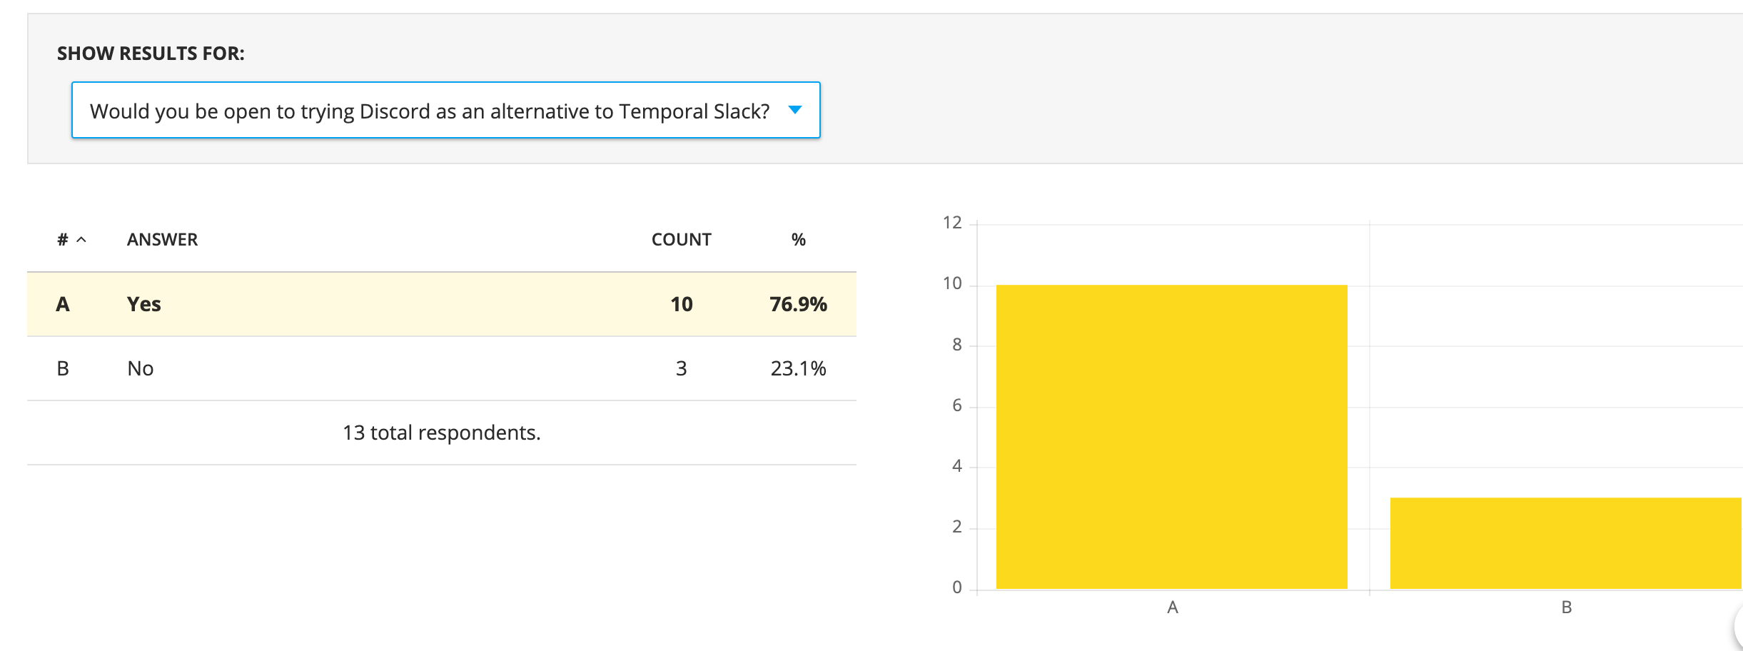The image size is (1743, 651).
Task: Click the A label on chart axis
Action: click(x=1172, y=607)
